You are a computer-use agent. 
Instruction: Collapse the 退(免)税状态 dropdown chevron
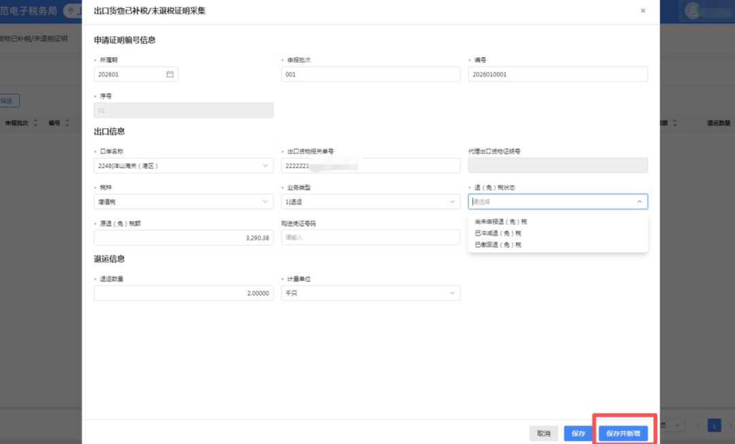click(x=639, y=202)
